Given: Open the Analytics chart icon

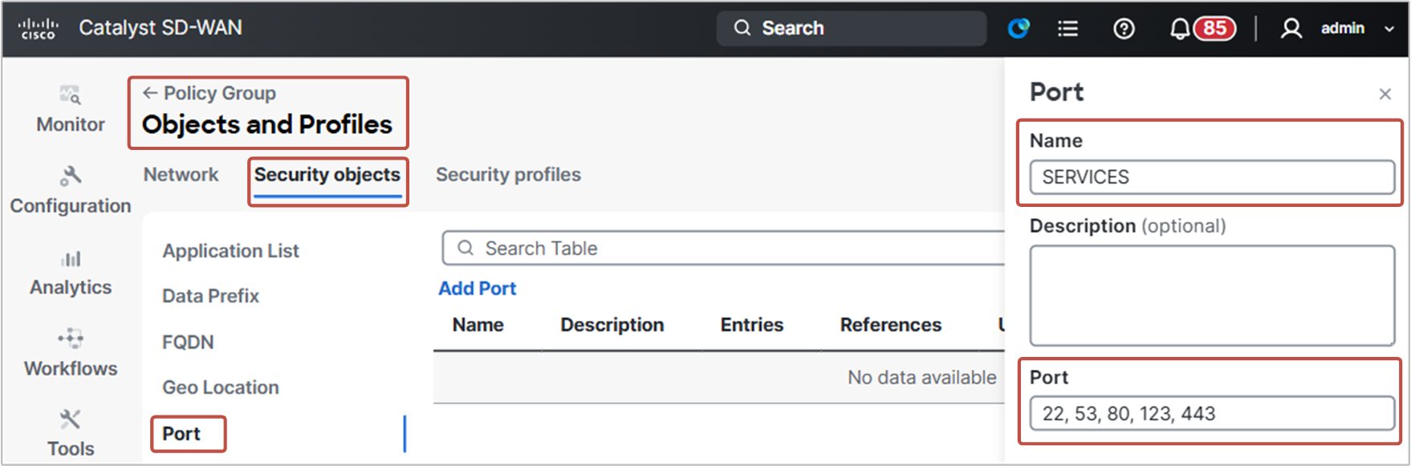Looking at the screenshot, I should (x=71, y=258).
